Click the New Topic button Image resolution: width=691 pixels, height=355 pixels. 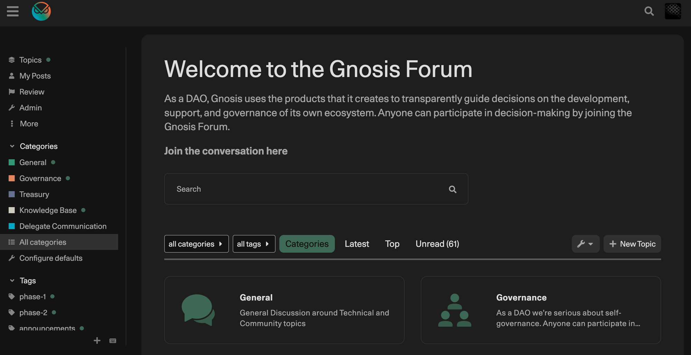coord(632,244)
